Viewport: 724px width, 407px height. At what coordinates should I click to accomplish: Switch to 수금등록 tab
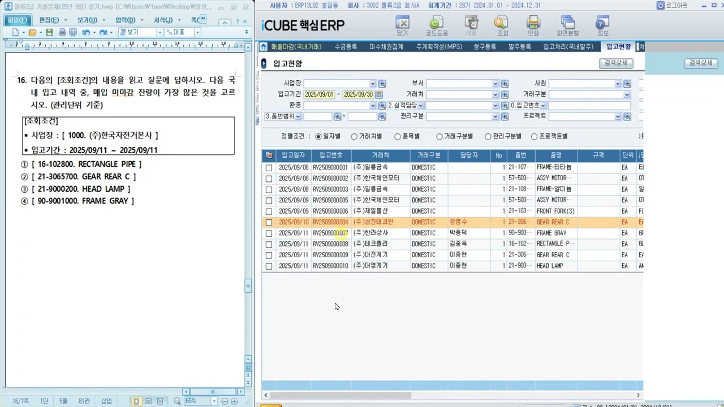point(346,47)
